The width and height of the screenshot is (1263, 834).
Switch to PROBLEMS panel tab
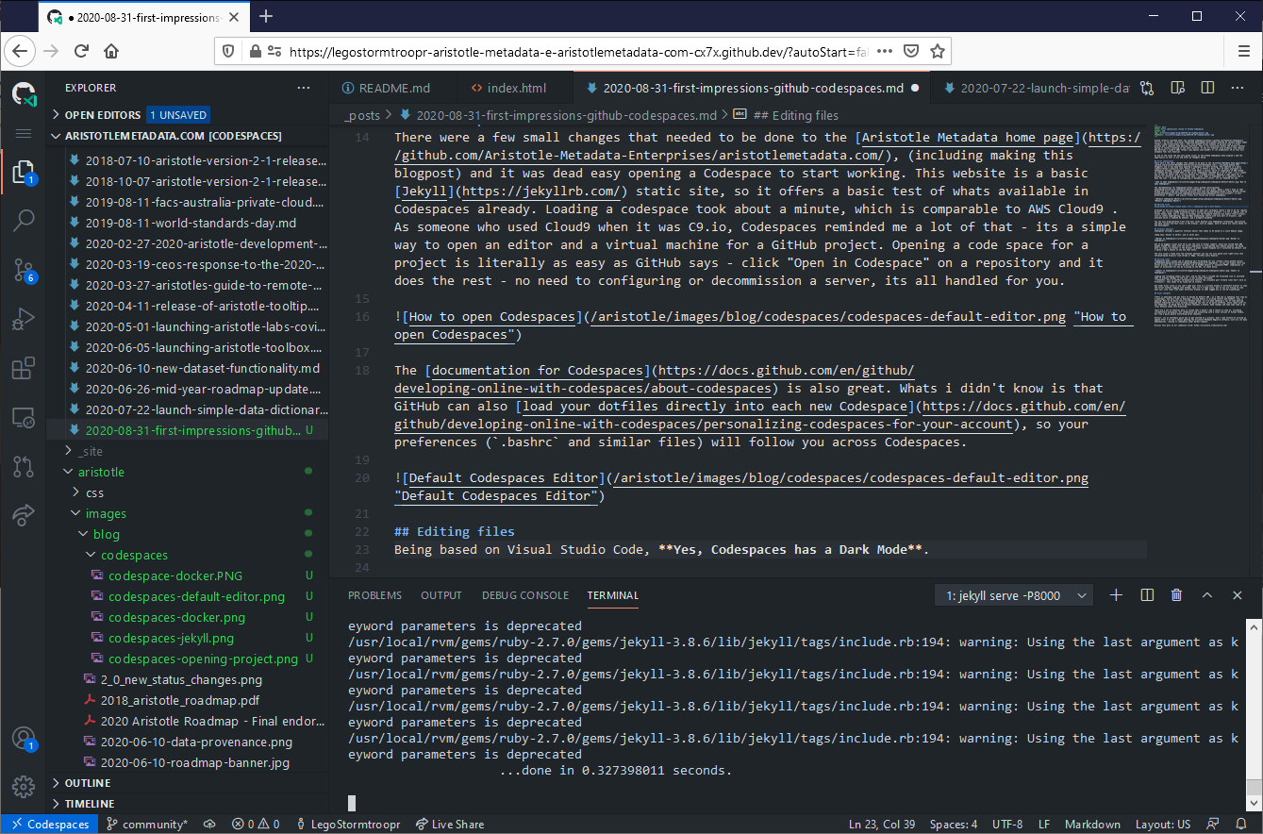374,595
